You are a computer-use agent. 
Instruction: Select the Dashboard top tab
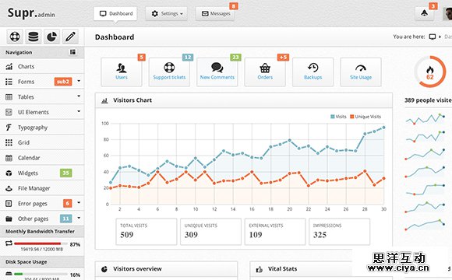coord(115,13)
